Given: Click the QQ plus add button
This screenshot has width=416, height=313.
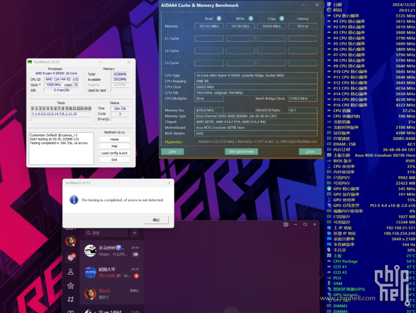Looking at the screenshot, I should [x=135, y=233].
